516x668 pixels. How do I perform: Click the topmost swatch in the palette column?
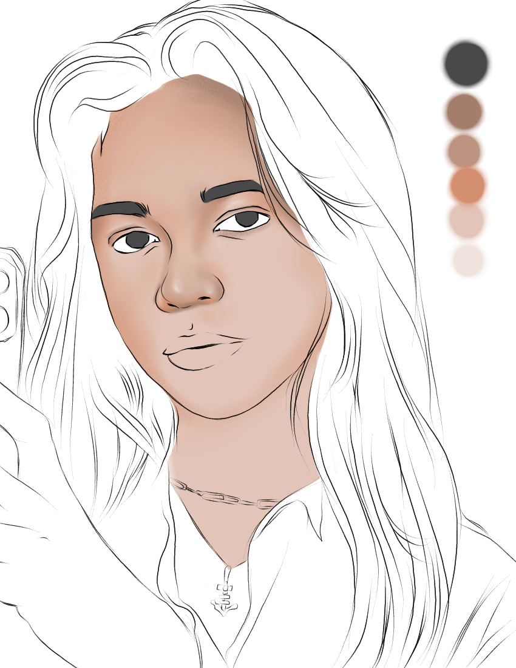coord(465,63)
